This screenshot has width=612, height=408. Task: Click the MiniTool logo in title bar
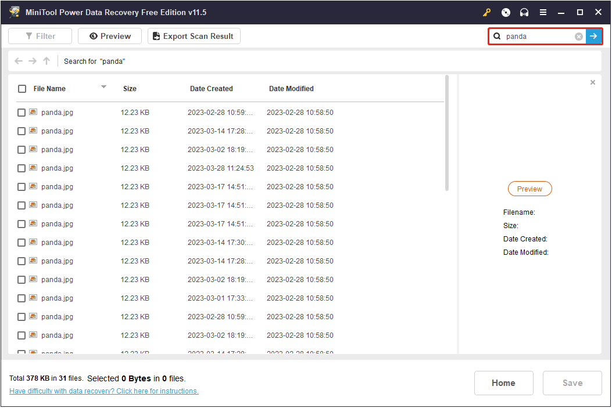(14, 12)
